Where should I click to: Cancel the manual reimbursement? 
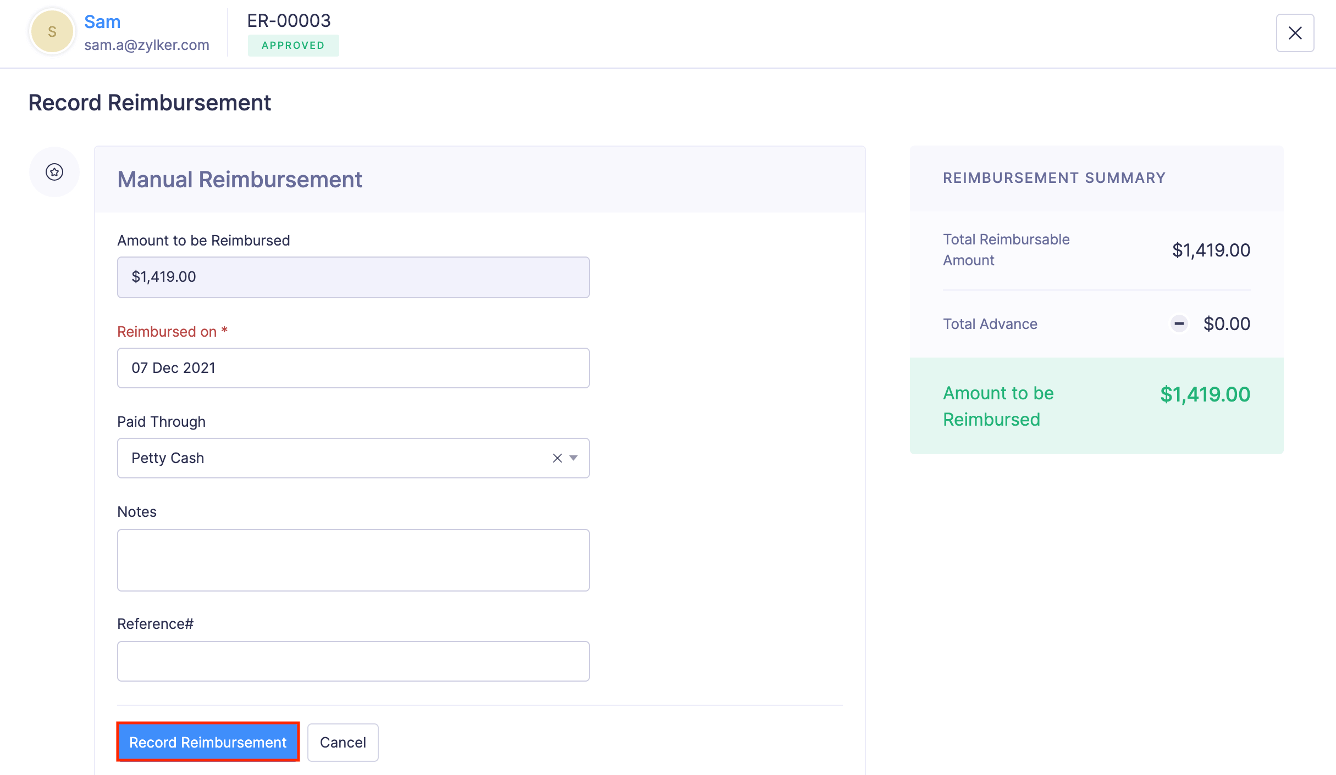point(343,742)
